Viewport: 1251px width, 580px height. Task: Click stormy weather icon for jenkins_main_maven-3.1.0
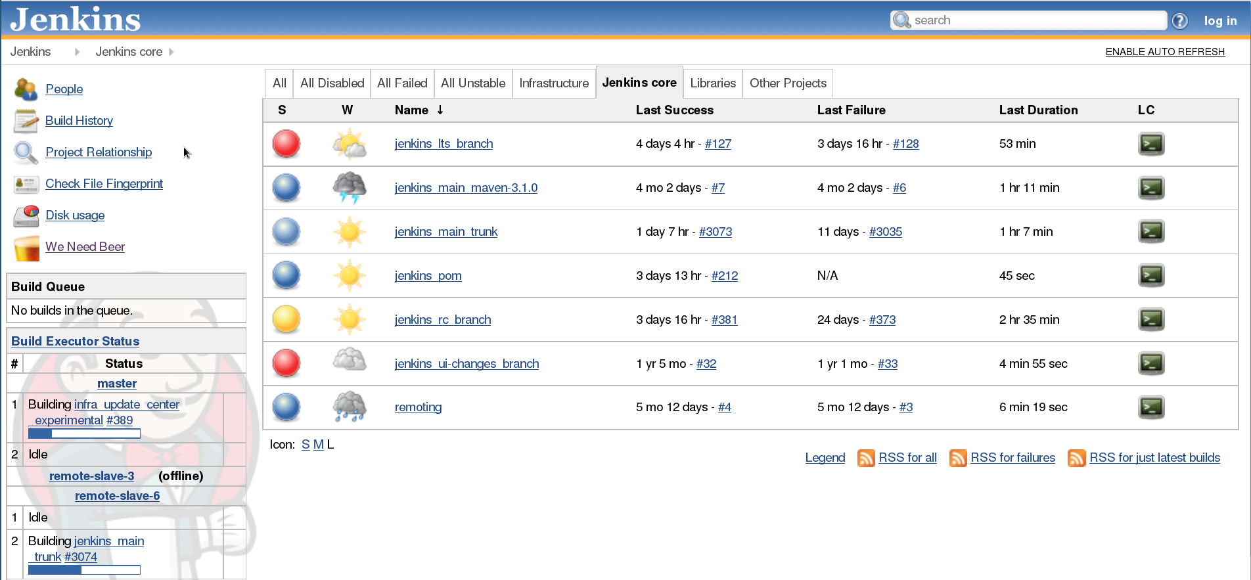tap(349, 188)
